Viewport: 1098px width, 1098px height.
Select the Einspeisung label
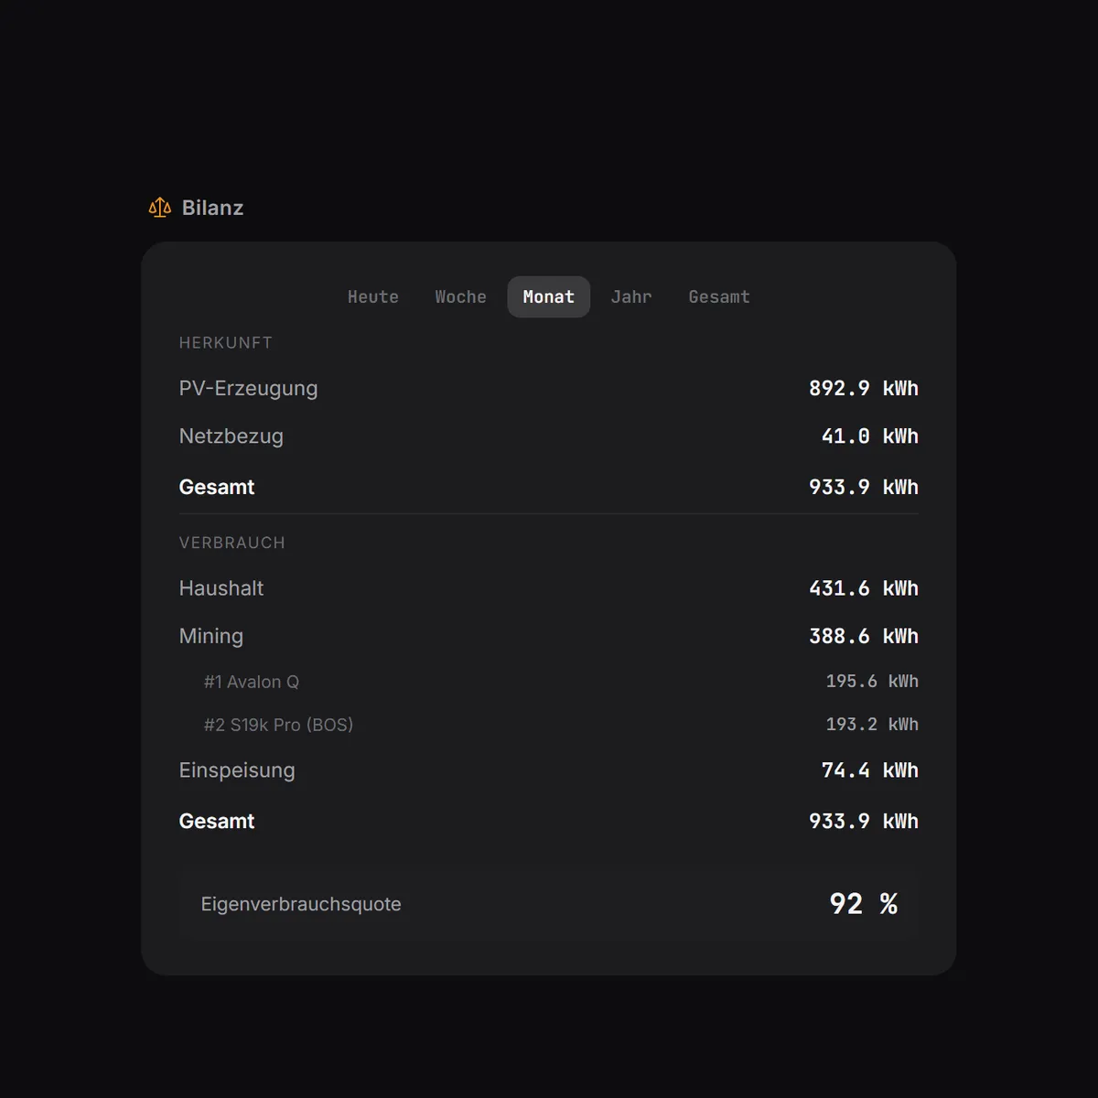click(x=237, y=770)
